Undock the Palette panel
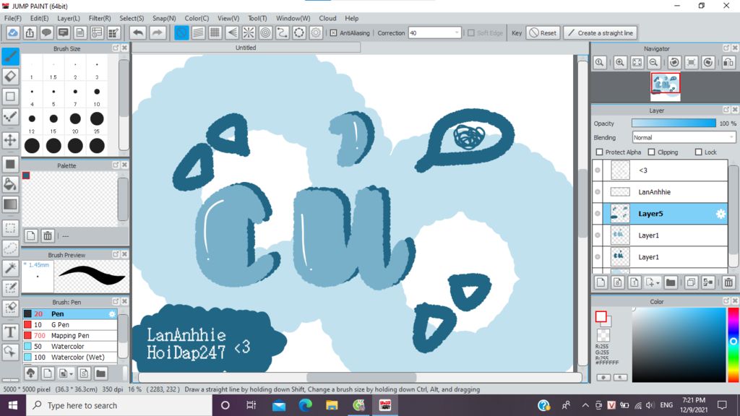 coord(116,165)
